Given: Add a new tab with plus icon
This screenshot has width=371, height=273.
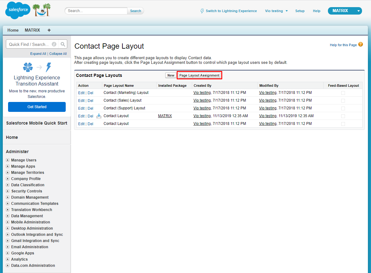Looking at the screenshot, I should tap(49, 30).
